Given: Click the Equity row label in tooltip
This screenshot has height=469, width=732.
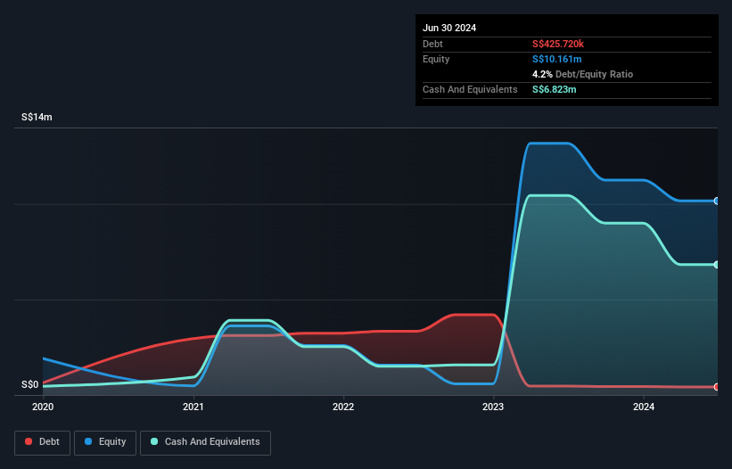Looking at the screenshot, I should tap(436, 59).
